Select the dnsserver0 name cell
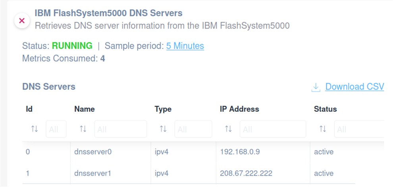 [110, 152]
